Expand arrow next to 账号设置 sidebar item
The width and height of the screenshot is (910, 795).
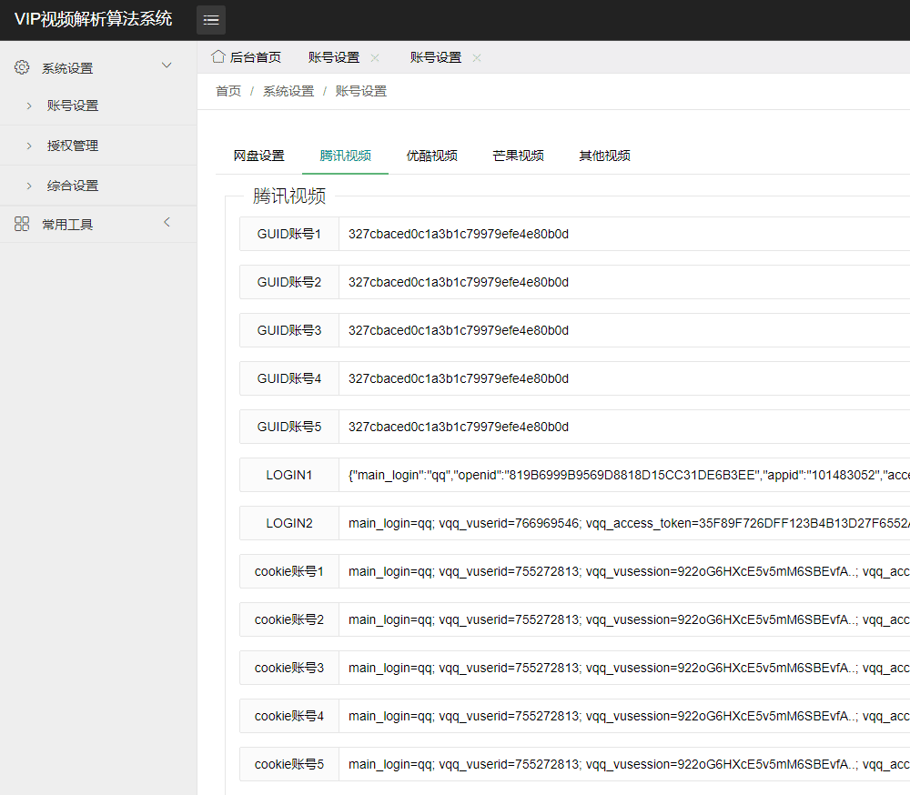point(29,106)
